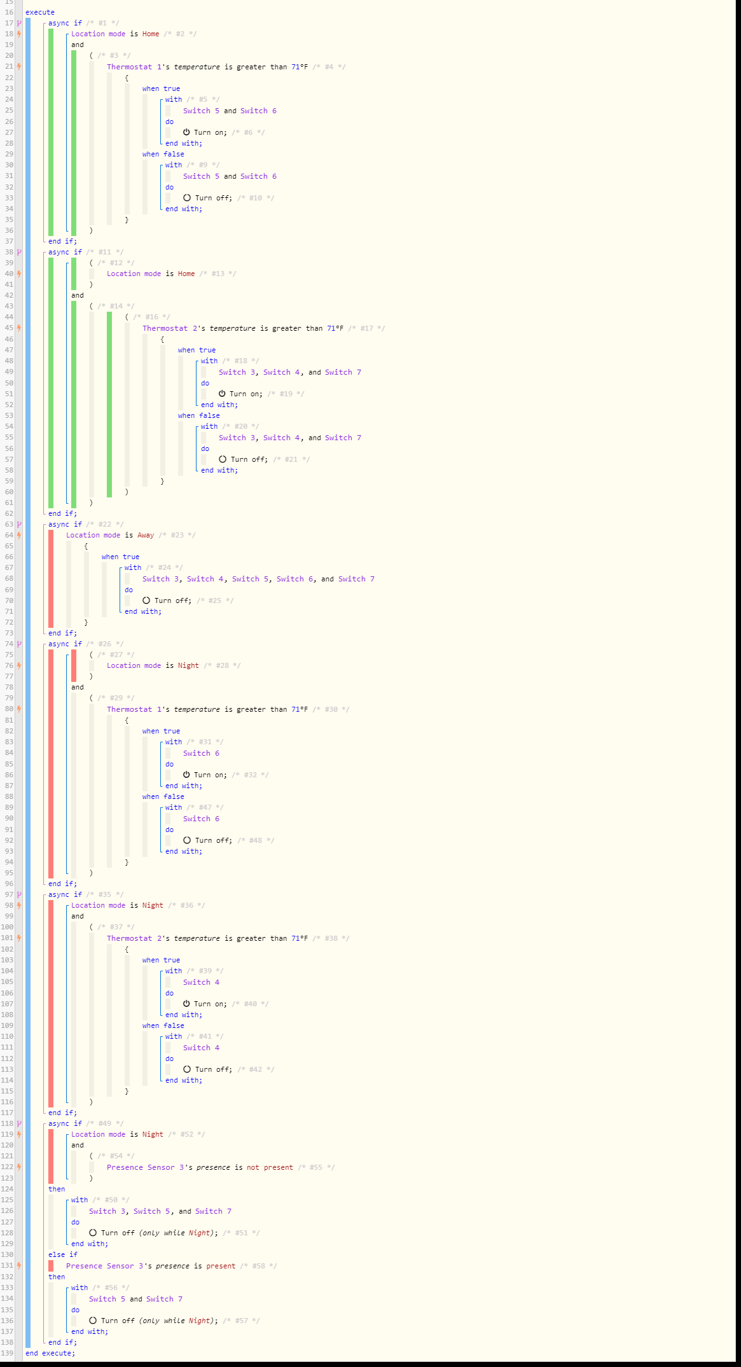
Task: Click device list 'Switch 3, Switch 4, Switch 5, Switch 6, and Switch 7'
Action: coord(258,579)
